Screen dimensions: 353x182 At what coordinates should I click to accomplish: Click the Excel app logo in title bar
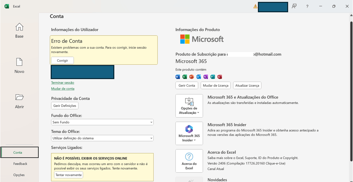pos(7,6)
